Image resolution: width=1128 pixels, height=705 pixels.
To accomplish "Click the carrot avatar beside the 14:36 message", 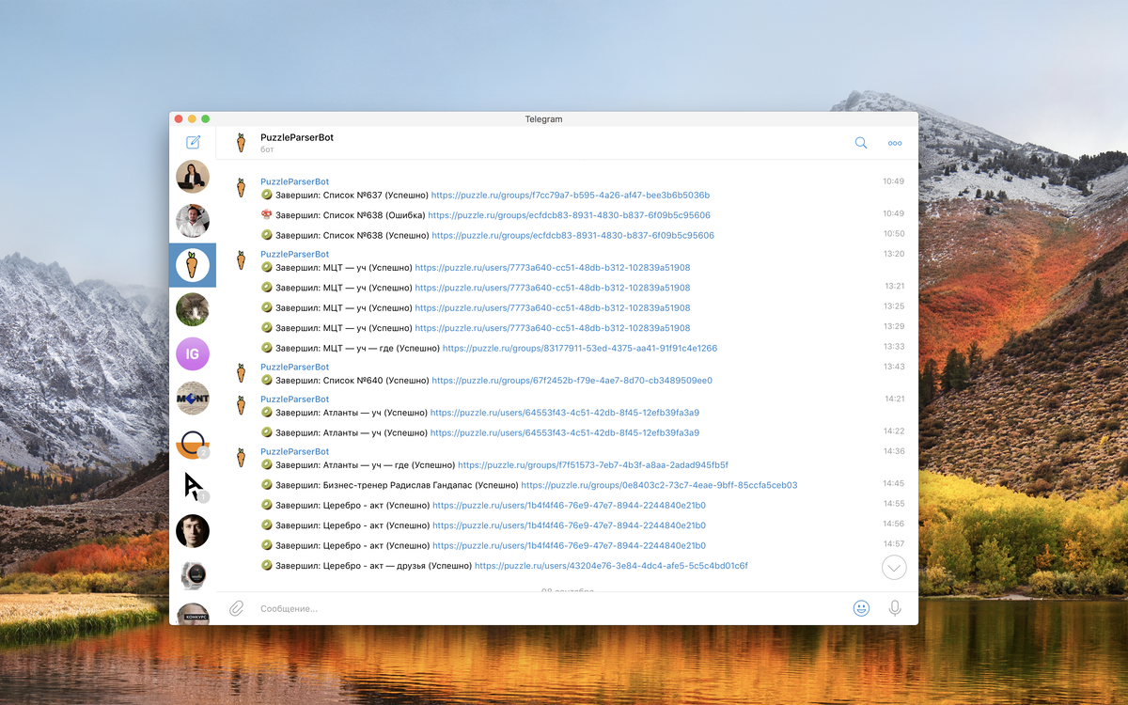I will point(242,458).
